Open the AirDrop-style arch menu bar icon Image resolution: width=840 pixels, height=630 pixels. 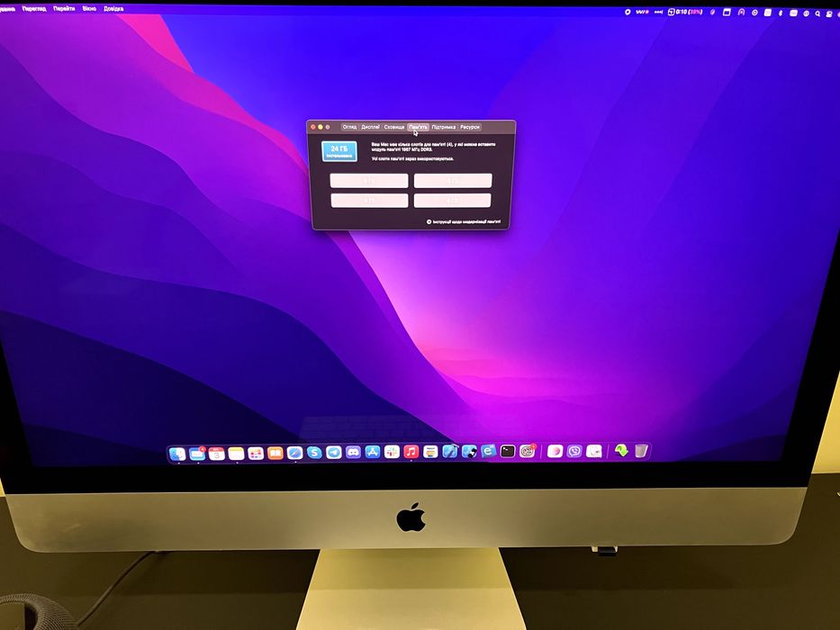pos(742,12)
